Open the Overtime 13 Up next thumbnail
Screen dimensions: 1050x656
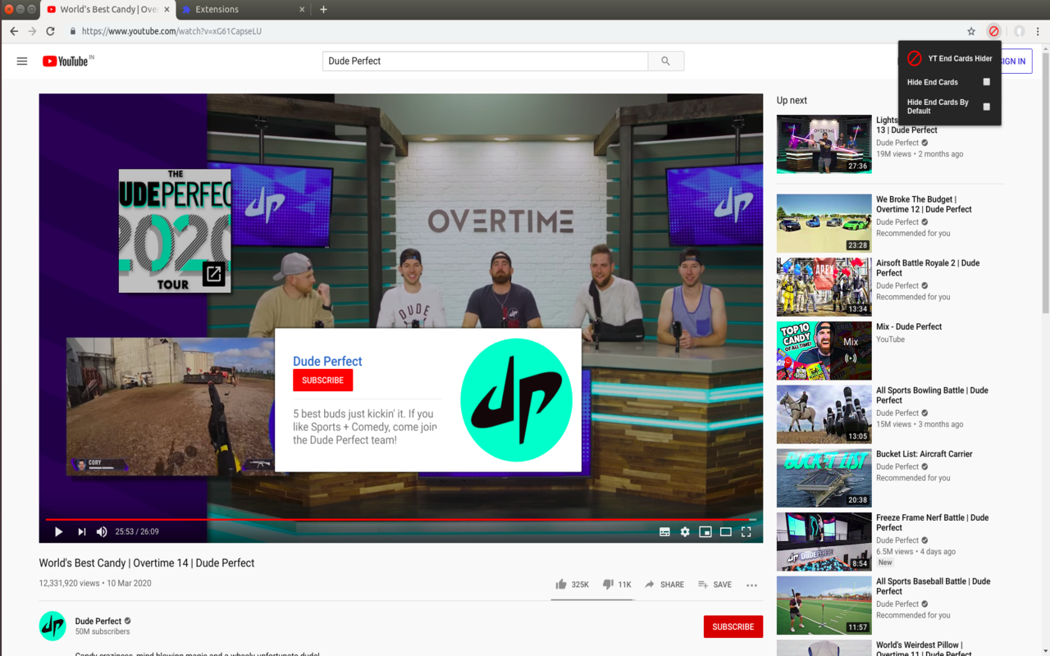point(824,143)
